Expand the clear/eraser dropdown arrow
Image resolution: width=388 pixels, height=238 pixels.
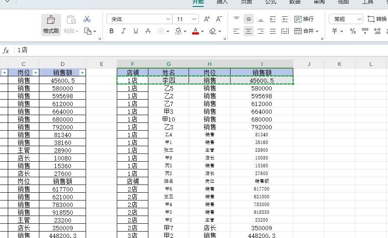(220, 31)
